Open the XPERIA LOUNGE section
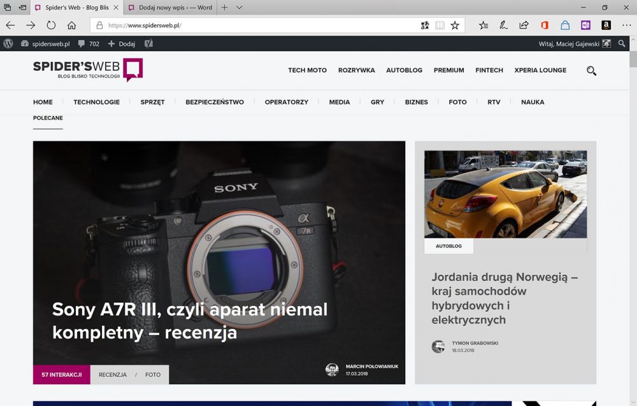This screenshot has height=406, width=637. tap(540, 70)
